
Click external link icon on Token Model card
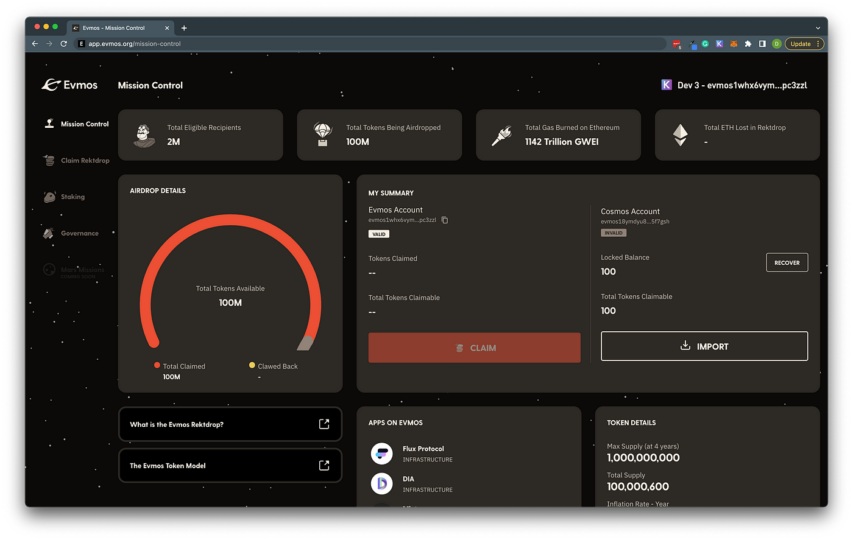(324, 466)
